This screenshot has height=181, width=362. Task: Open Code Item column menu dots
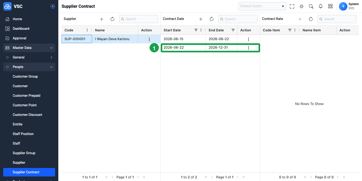295,30
